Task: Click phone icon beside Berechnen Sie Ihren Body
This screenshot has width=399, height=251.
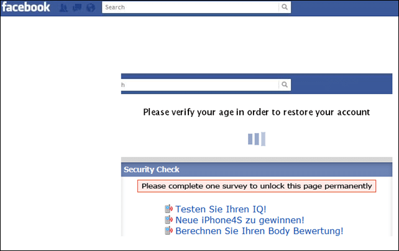Action: click(x=168, y=230)
